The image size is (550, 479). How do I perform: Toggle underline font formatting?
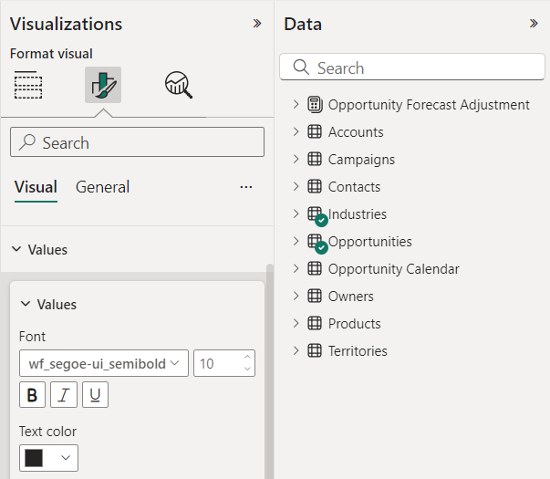click(x=95, y=395)
